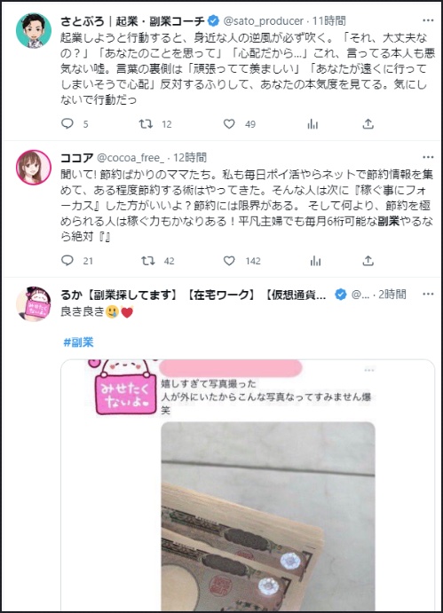Open more options for るか's tweet

click(x=428, y=294)
